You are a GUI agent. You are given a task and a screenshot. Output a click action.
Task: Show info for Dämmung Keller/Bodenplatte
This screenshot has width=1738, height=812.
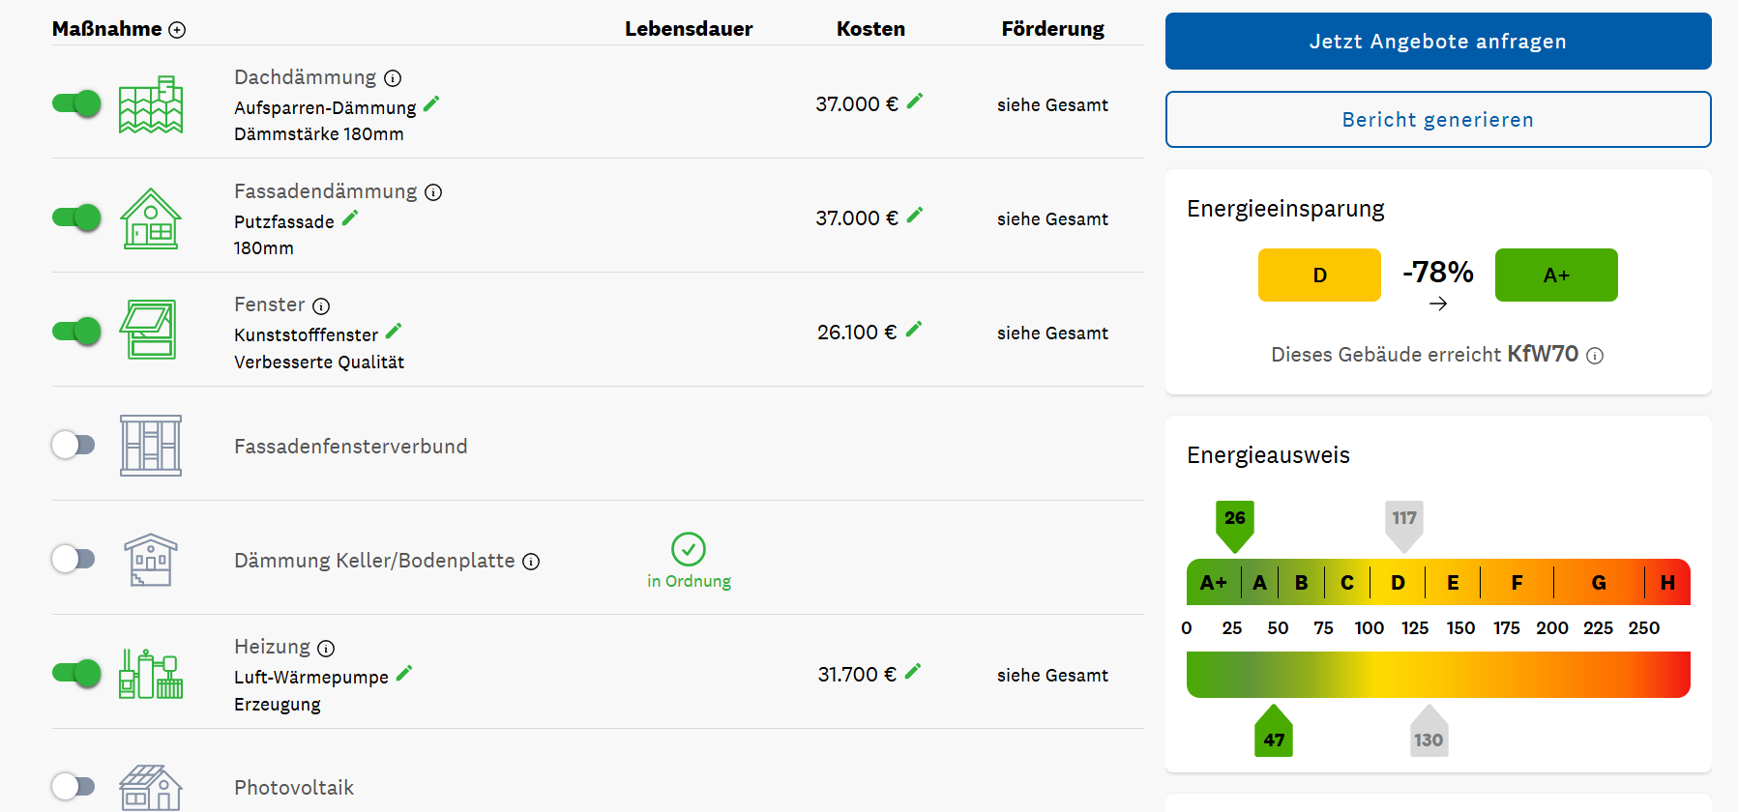(531, 562)
